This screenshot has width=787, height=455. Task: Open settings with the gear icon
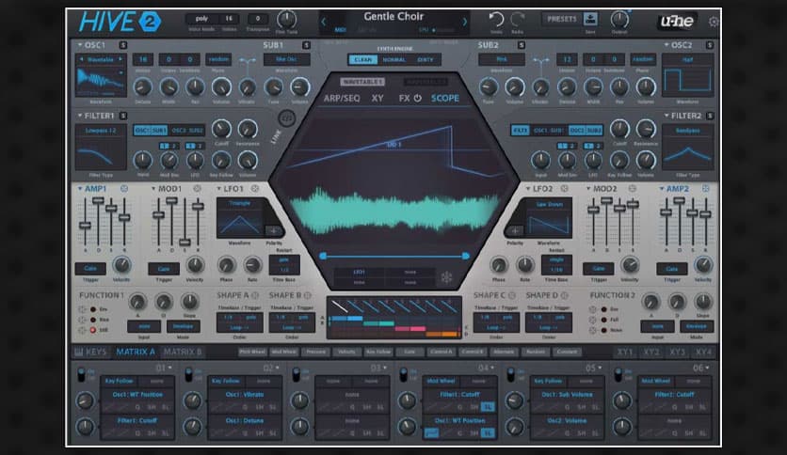point(714,21)
